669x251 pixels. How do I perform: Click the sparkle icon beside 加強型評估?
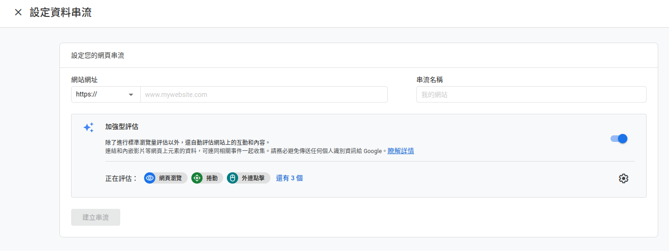88,127
